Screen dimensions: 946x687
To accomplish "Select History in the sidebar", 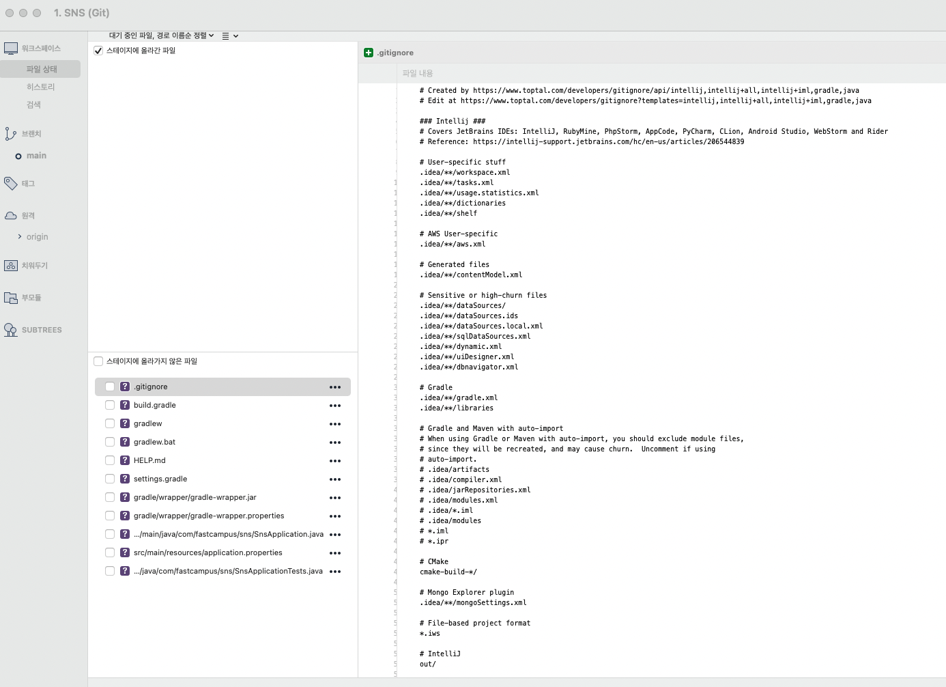I will [x=41, y=87].
